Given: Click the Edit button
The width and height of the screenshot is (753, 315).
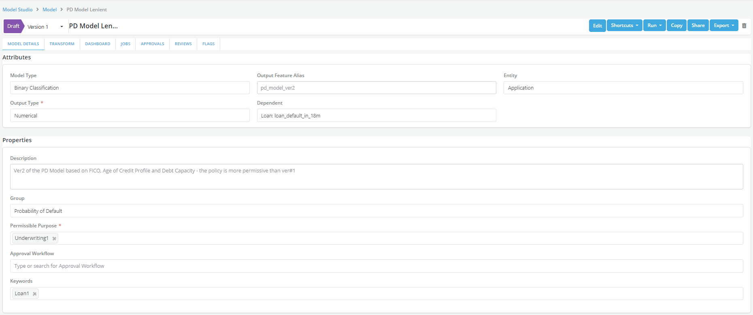Looking at the screenshot, I should coord(597,25).
